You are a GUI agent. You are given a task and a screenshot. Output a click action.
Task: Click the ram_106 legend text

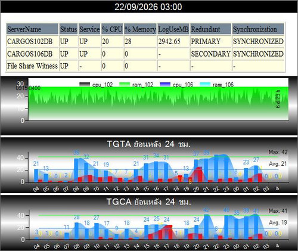click(223, 85)
